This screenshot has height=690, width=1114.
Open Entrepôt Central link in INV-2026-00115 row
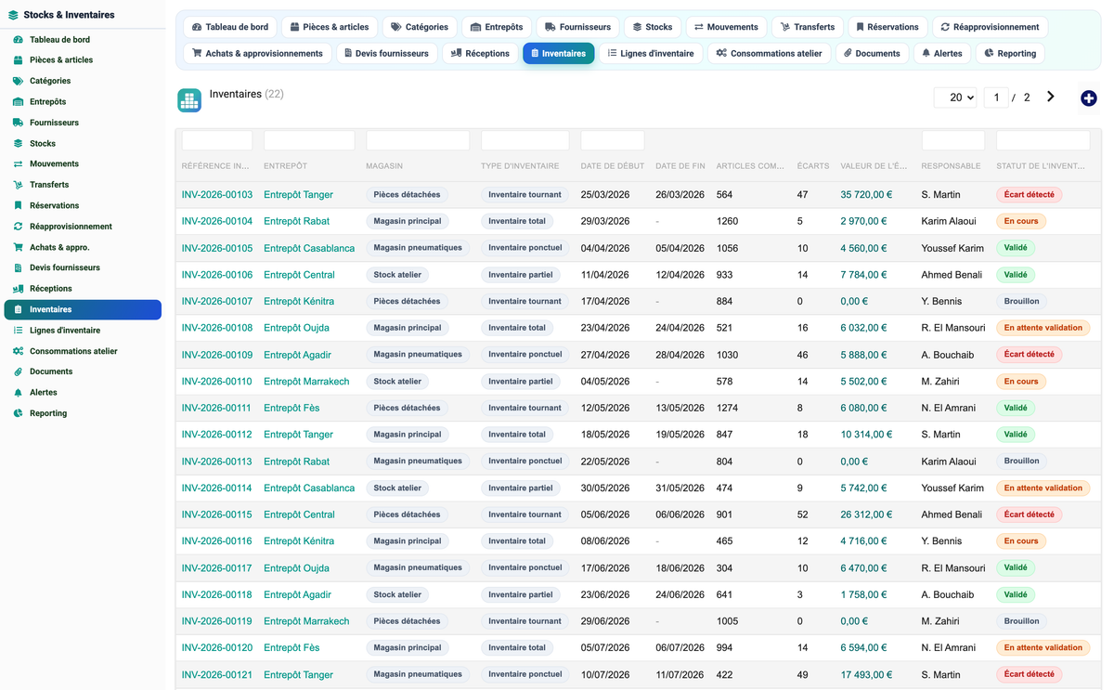coord(299,514)
